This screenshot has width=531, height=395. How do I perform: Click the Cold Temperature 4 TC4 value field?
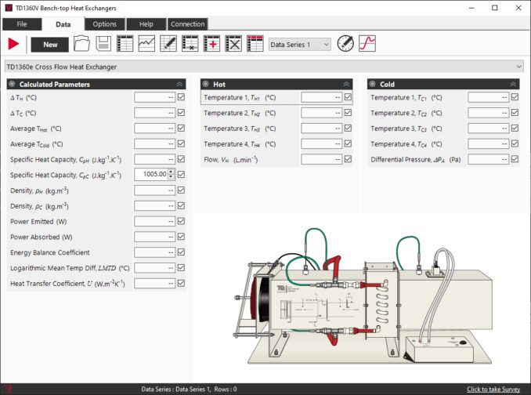(x=489, y=144)
